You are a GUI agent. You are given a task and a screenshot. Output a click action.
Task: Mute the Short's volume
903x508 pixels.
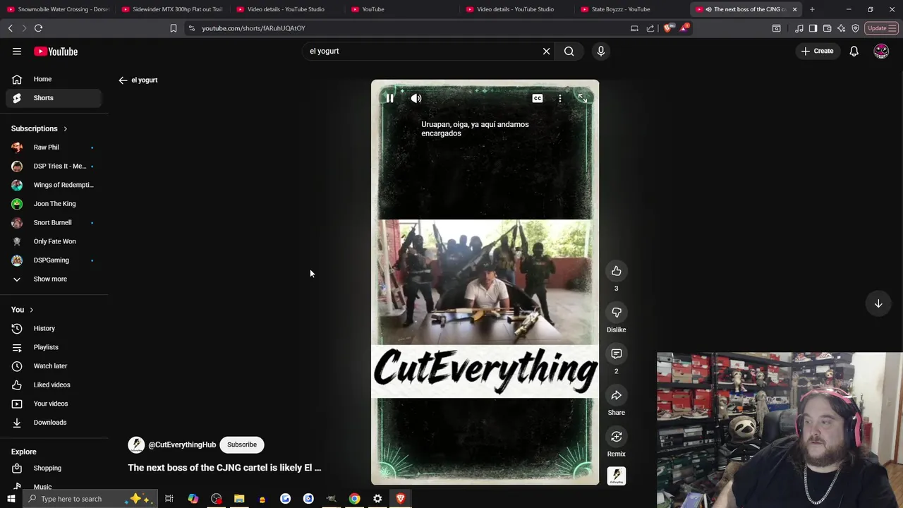pos(416,99)
